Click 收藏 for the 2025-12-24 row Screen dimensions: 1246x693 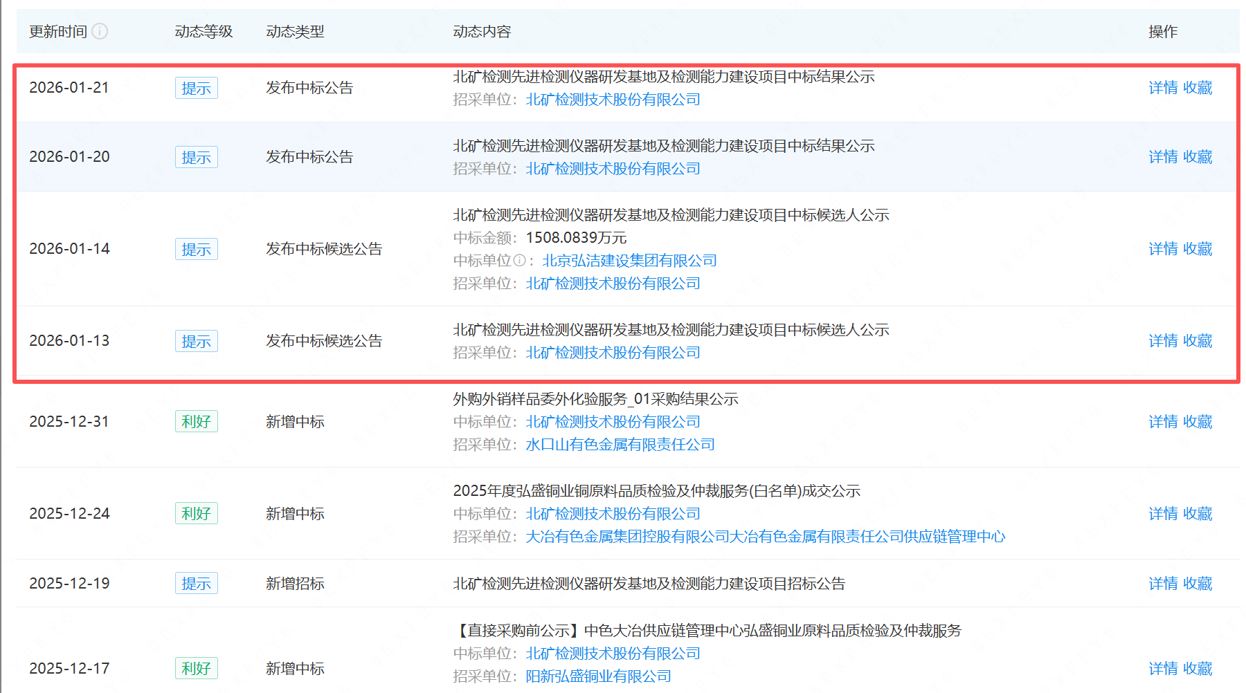point(1198,514)
